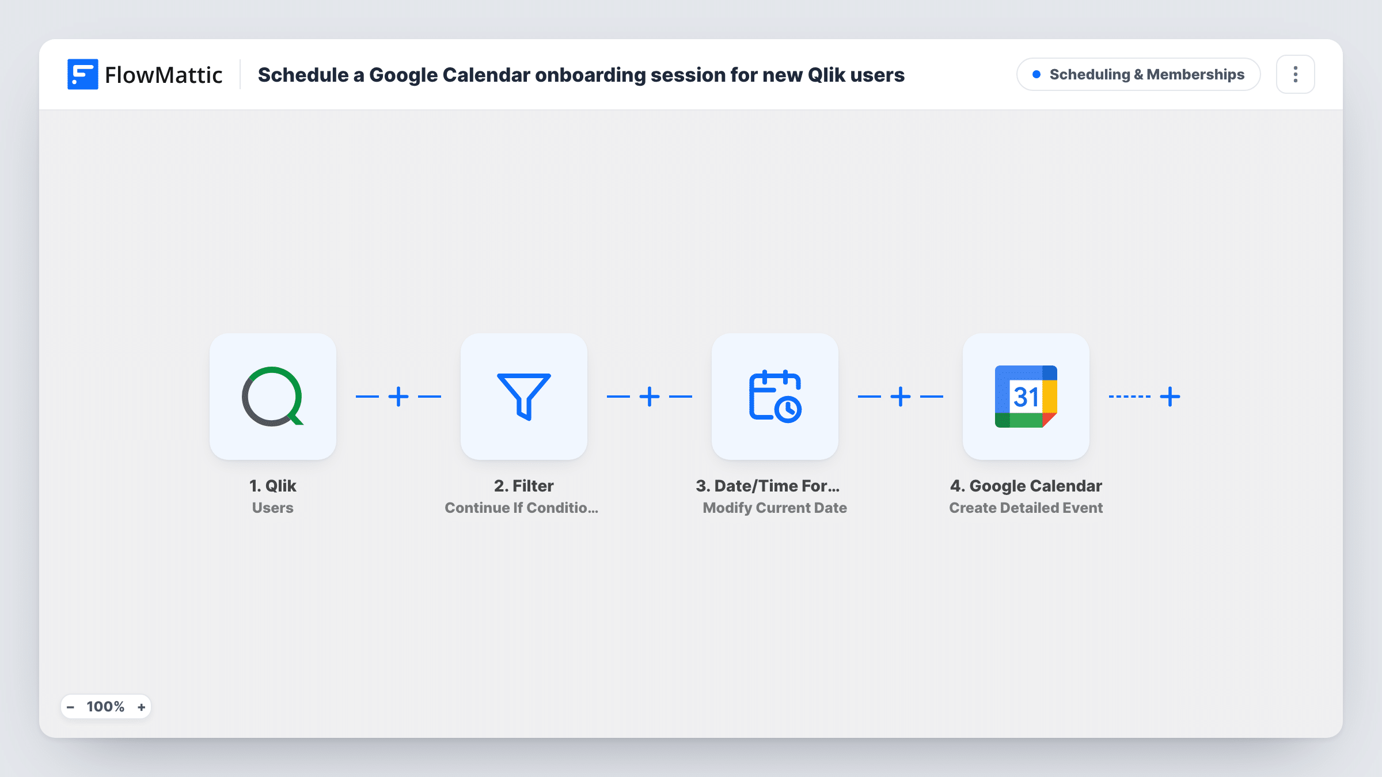Open the Qlik trigger step icon
The width and height of the screenshot is (1382, 777).
273,397
